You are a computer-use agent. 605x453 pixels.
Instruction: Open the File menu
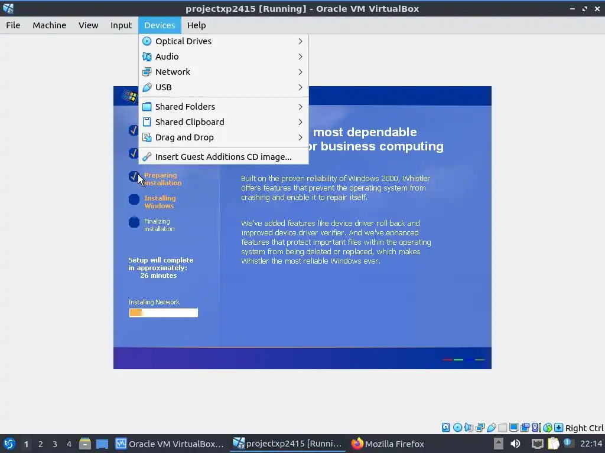[x=13, y=25]
